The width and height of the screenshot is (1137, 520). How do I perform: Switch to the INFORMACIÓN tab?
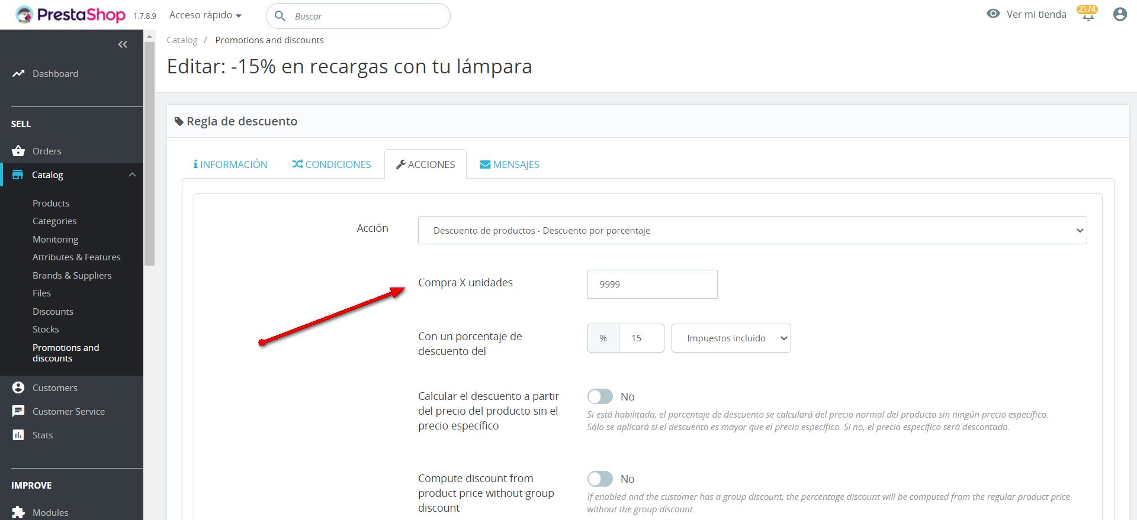point(230,164)
